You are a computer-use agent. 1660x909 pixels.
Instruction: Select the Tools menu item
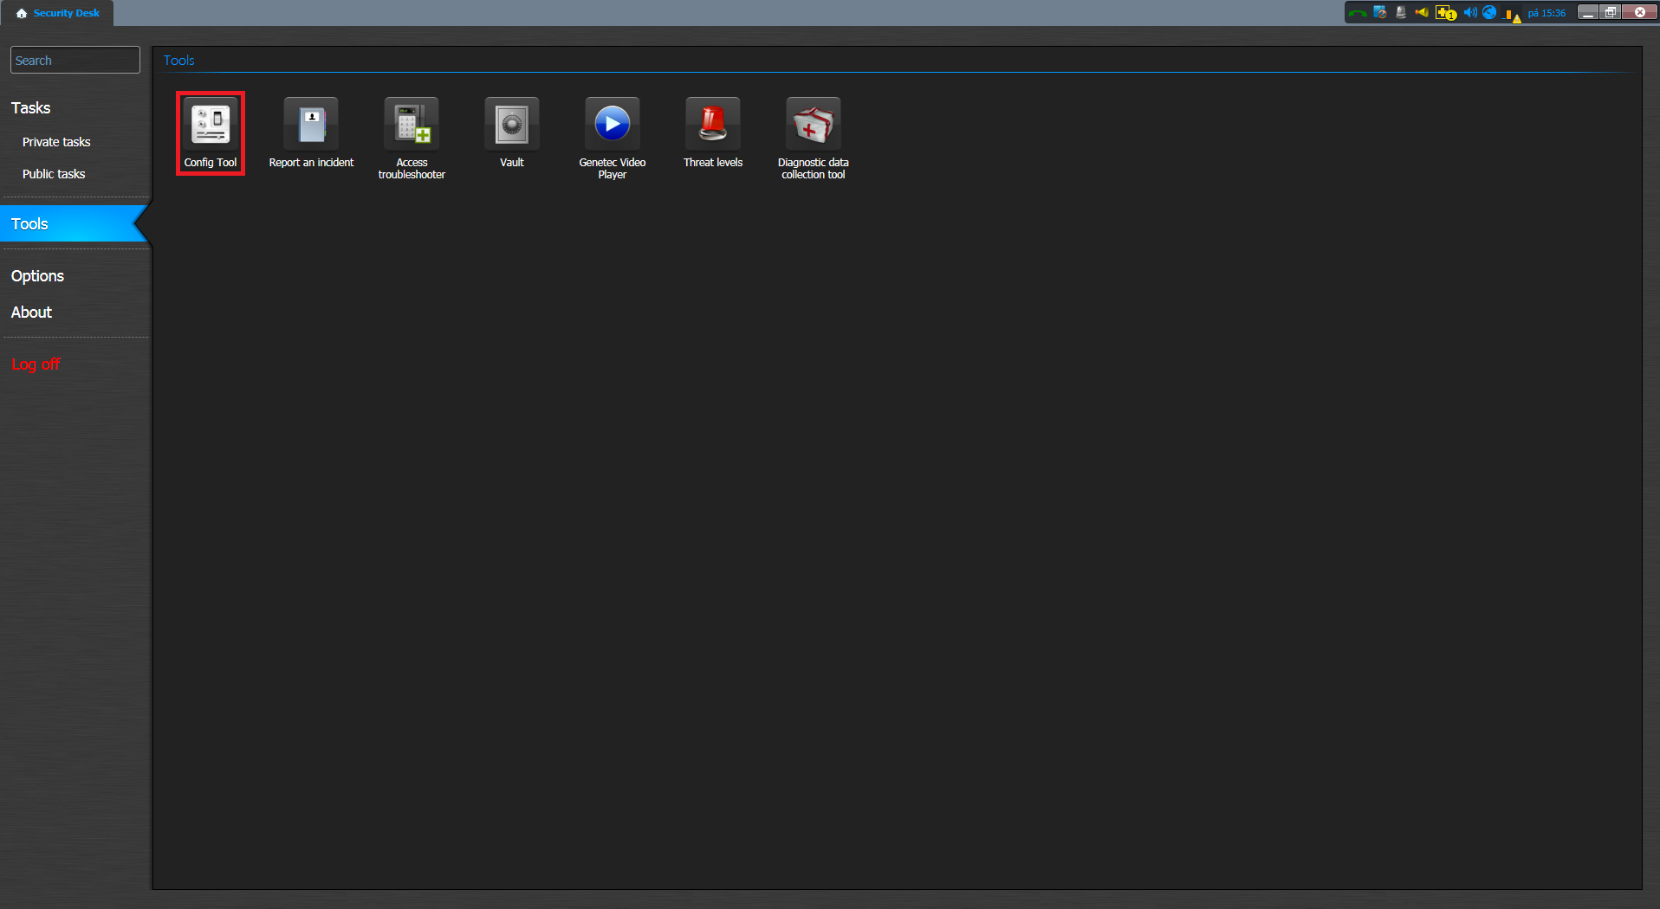pyautogui.click(x=29, y=224)
